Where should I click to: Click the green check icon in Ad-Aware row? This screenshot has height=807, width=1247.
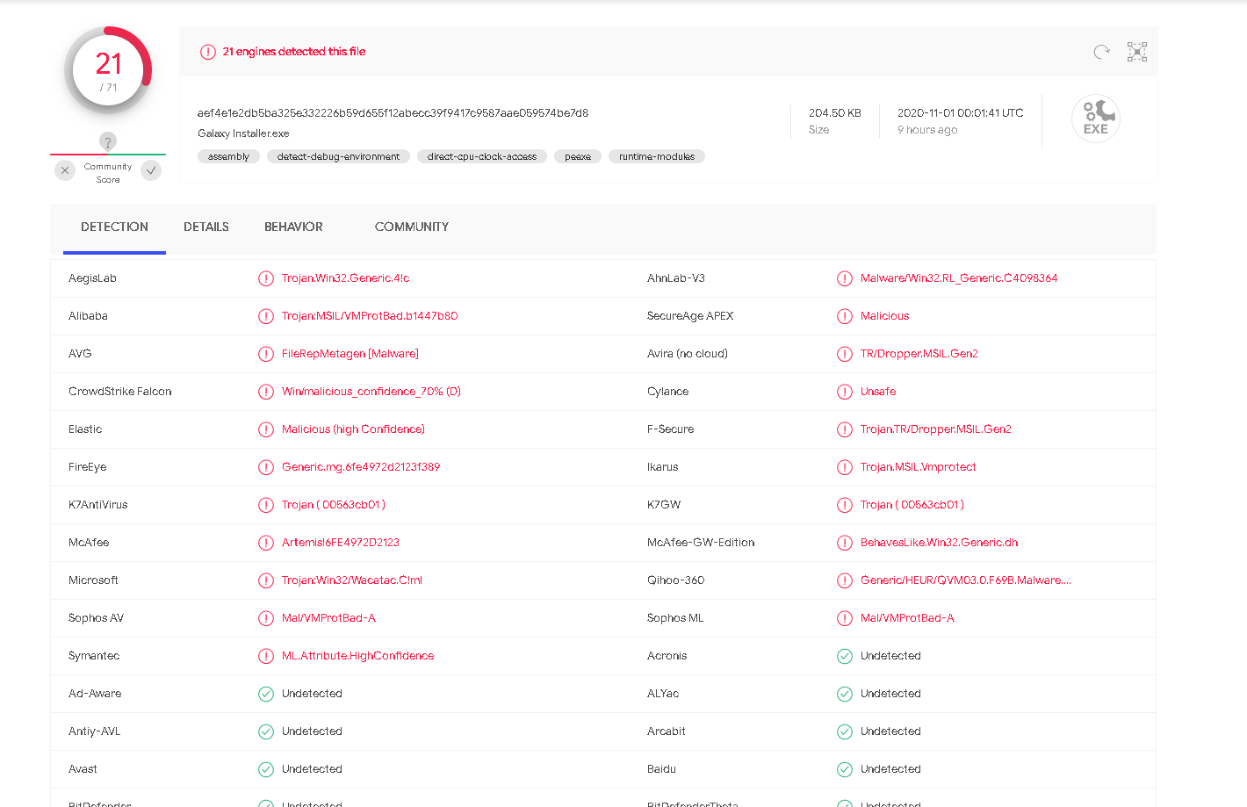(266, 694)
